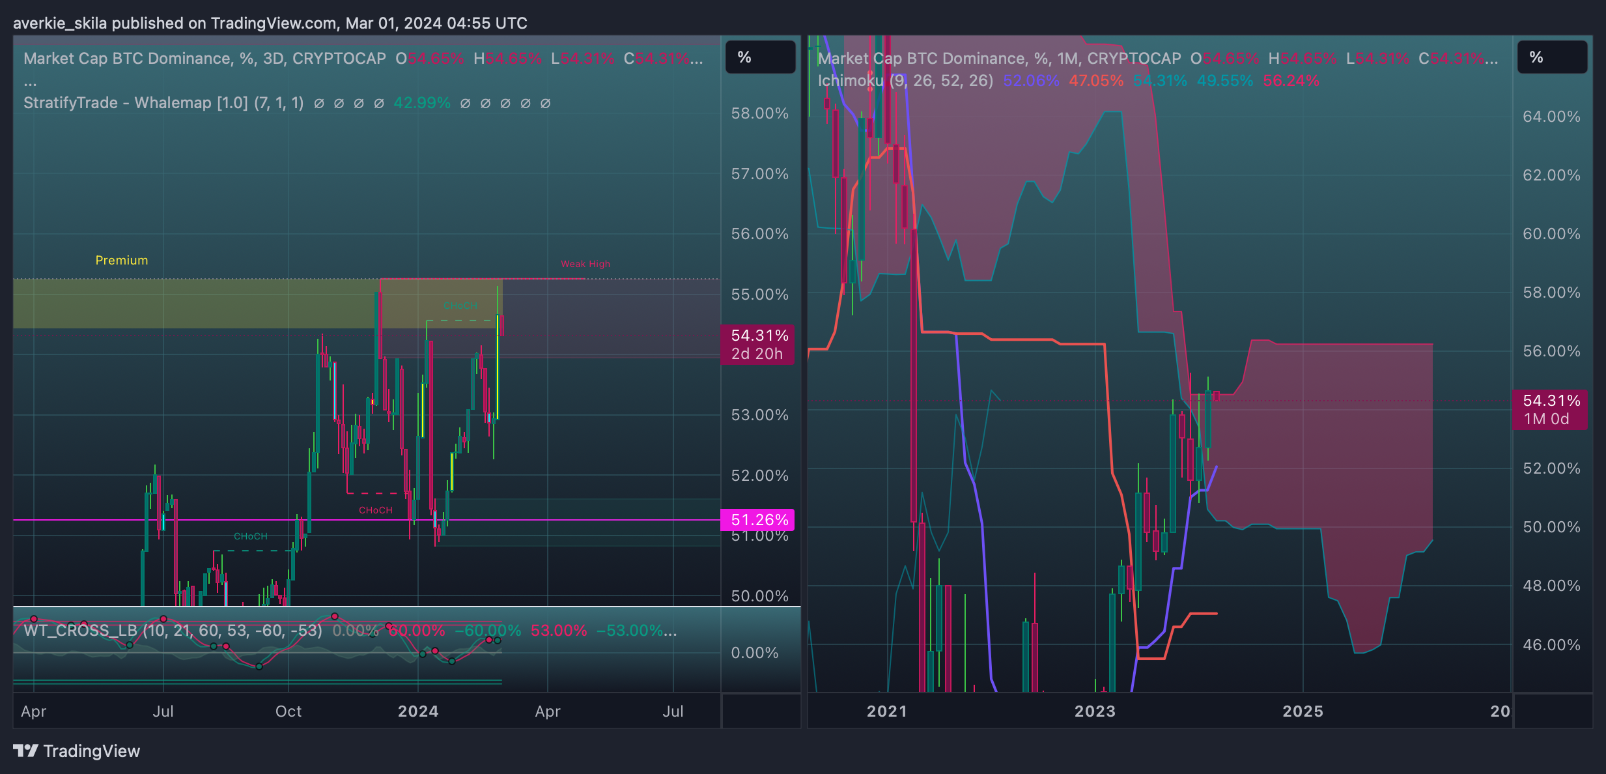The width and height of the screenshot is (1606, 774).
Task: Click the 1M BTC Dominance chart title
Action: point(999,59)
